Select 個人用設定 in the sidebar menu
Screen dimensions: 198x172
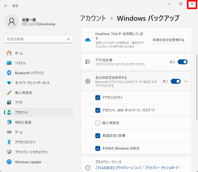pos(38,93)
